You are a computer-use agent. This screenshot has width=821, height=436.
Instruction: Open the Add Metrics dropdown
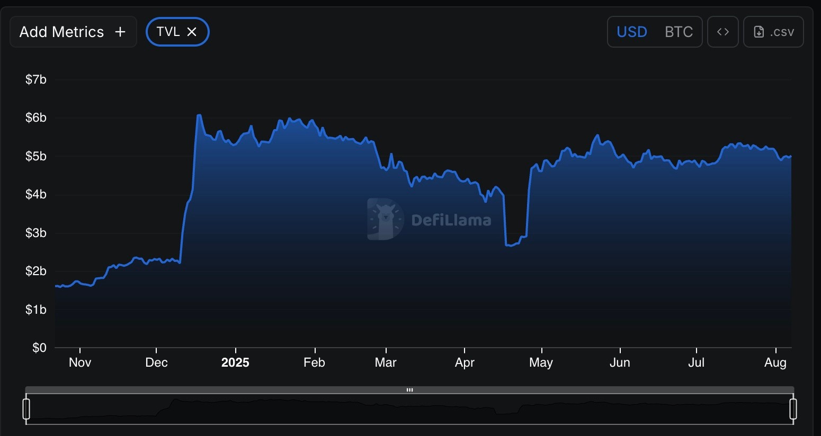pyautogui.click(x=62, y=32)
